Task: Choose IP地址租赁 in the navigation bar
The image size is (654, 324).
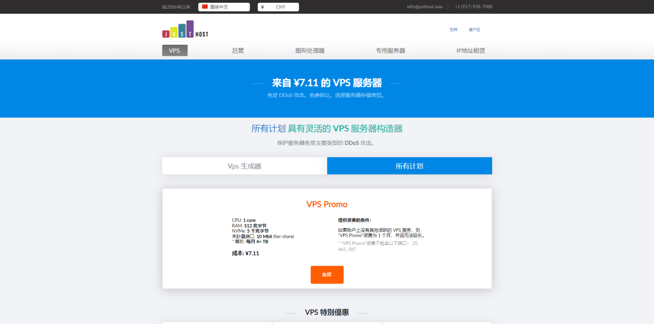Action: click(470, 51)
